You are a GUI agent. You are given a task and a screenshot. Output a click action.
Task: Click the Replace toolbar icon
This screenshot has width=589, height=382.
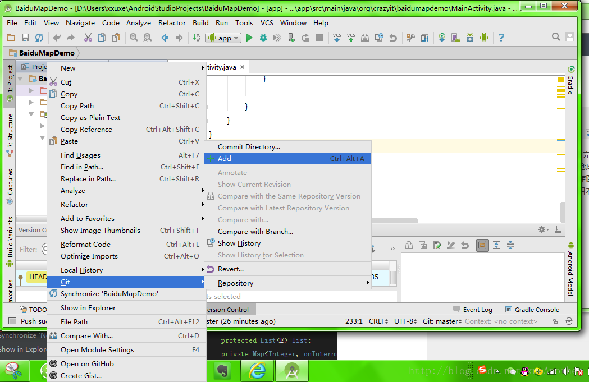[x=148, y=38]
